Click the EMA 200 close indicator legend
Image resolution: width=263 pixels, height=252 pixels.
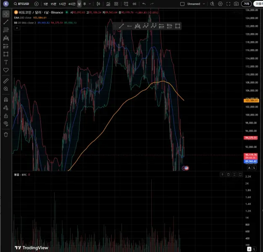pos(23,18)
